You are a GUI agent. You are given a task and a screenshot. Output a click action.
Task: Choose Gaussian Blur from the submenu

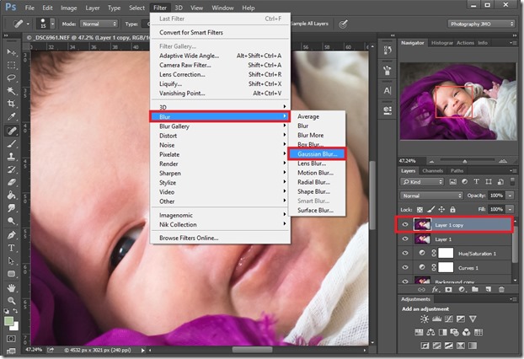tap(317, 154)
